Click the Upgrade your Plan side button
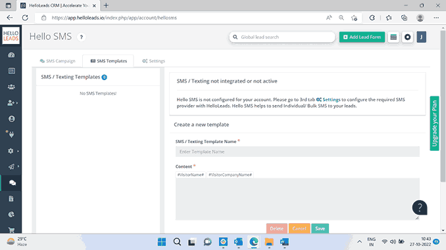 [x=434, y=123]
